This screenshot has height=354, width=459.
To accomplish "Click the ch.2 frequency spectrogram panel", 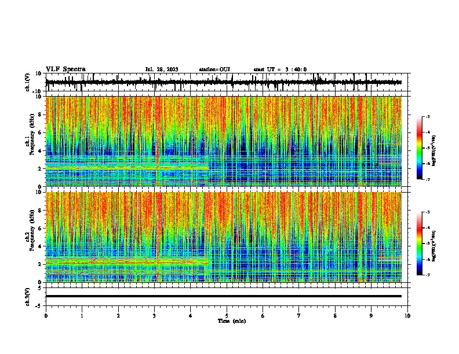I will coord(224,237).
